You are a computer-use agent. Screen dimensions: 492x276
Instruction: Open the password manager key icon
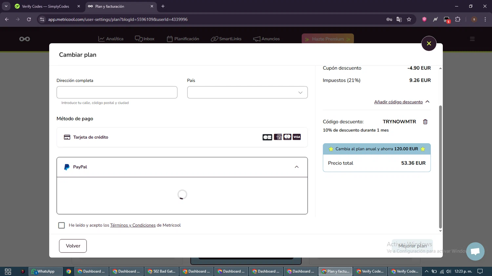(x=389, y=19)
